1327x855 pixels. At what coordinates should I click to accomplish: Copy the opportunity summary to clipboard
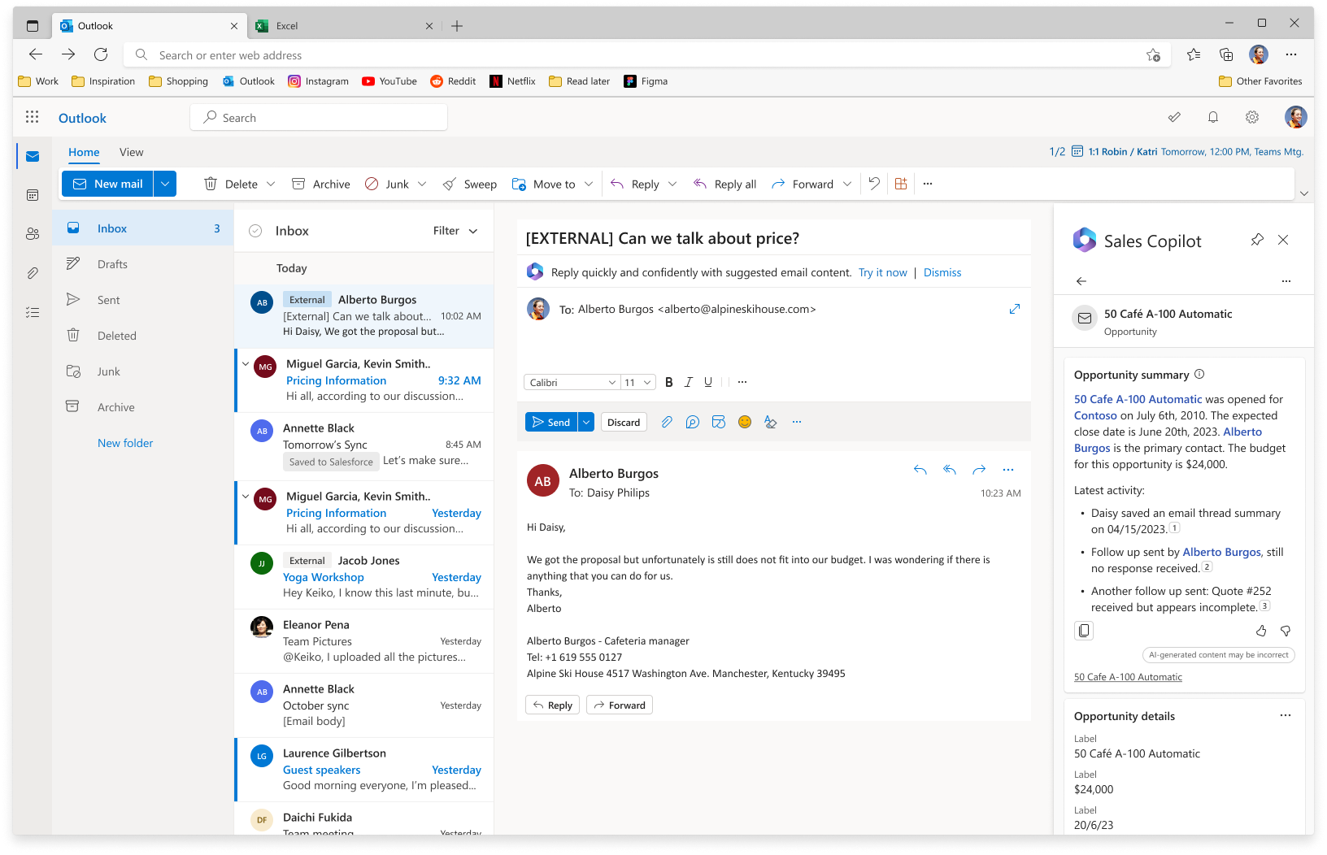(1084, 631)
